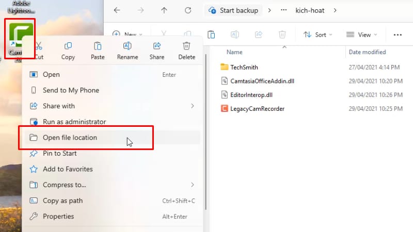Screen dimensions: 413x232
Task: Click the LegacyCamRecorder application icon
Action: pos(225,108)
